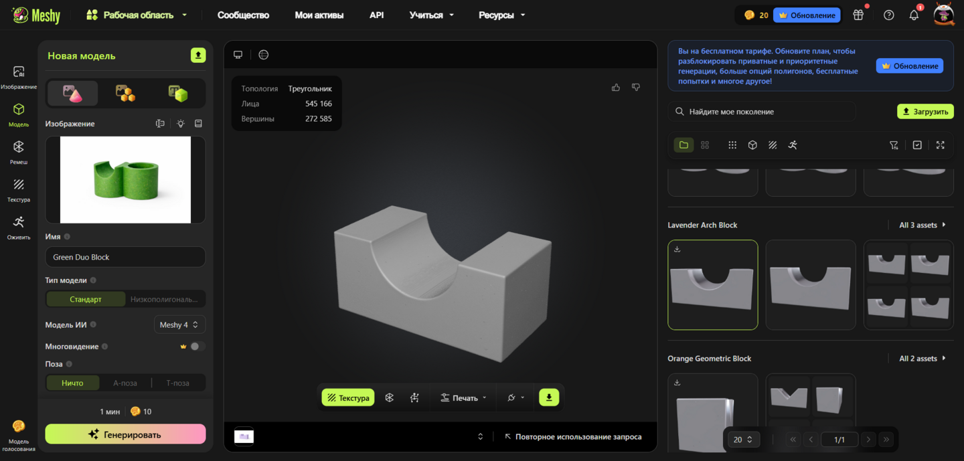Click the fullscreen expand icon in assets panel

(x=941, y=145)
